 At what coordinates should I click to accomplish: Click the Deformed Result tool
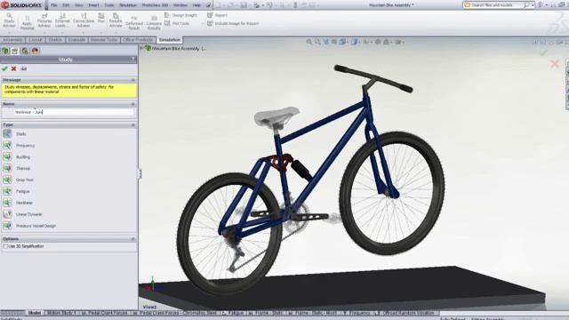[134, 22]
